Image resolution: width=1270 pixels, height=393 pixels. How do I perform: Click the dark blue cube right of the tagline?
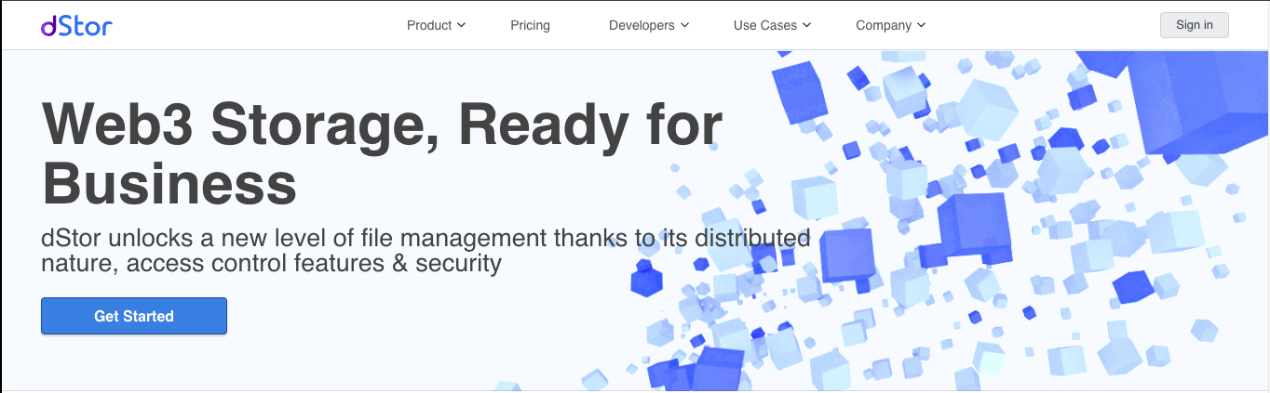pos(846,255)
